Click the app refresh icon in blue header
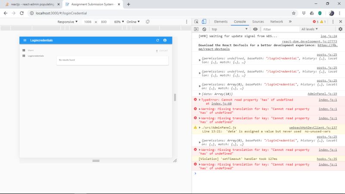 pyautogui.click(x=157, y=40)
